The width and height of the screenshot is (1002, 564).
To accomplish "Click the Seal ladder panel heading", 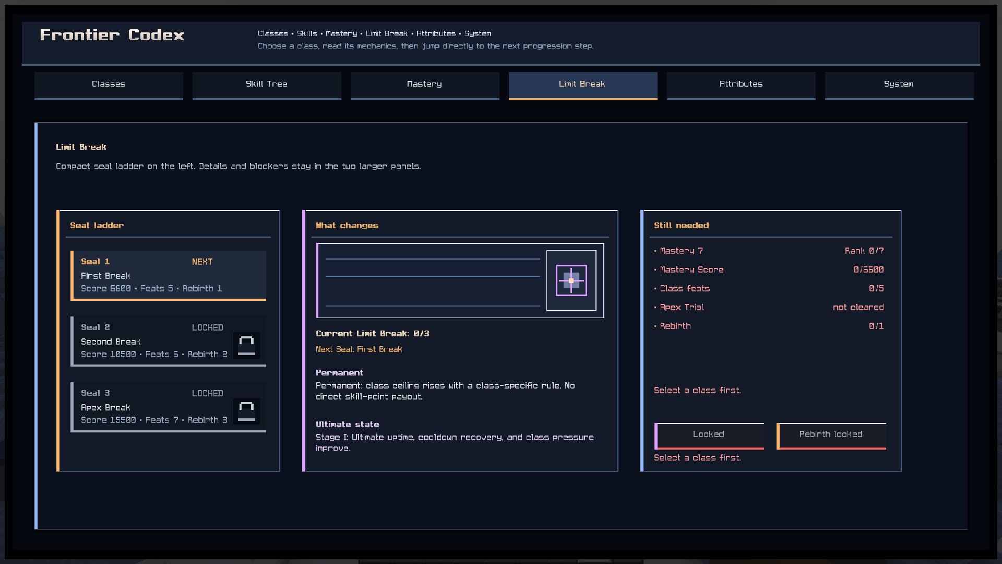I will [x=97, y=226].
